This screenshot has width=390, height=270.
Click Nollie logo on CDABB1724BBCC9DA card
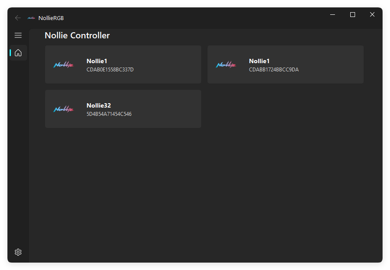pos(226,65)
